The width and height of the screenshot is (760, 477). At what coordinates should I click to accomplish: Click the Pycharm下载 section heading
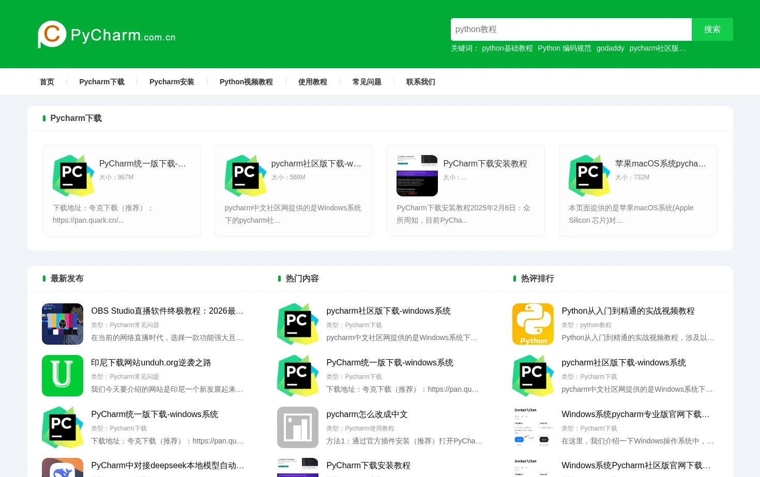[x=76, y=118]
